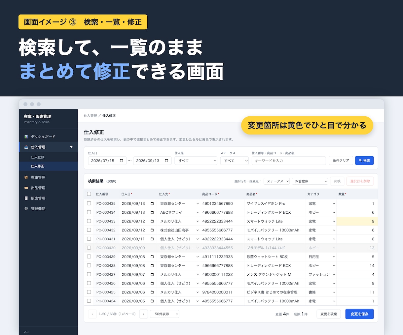Click the 出品管理 tag icon in the sidebar
403x335 pixels.
point(26,188)
